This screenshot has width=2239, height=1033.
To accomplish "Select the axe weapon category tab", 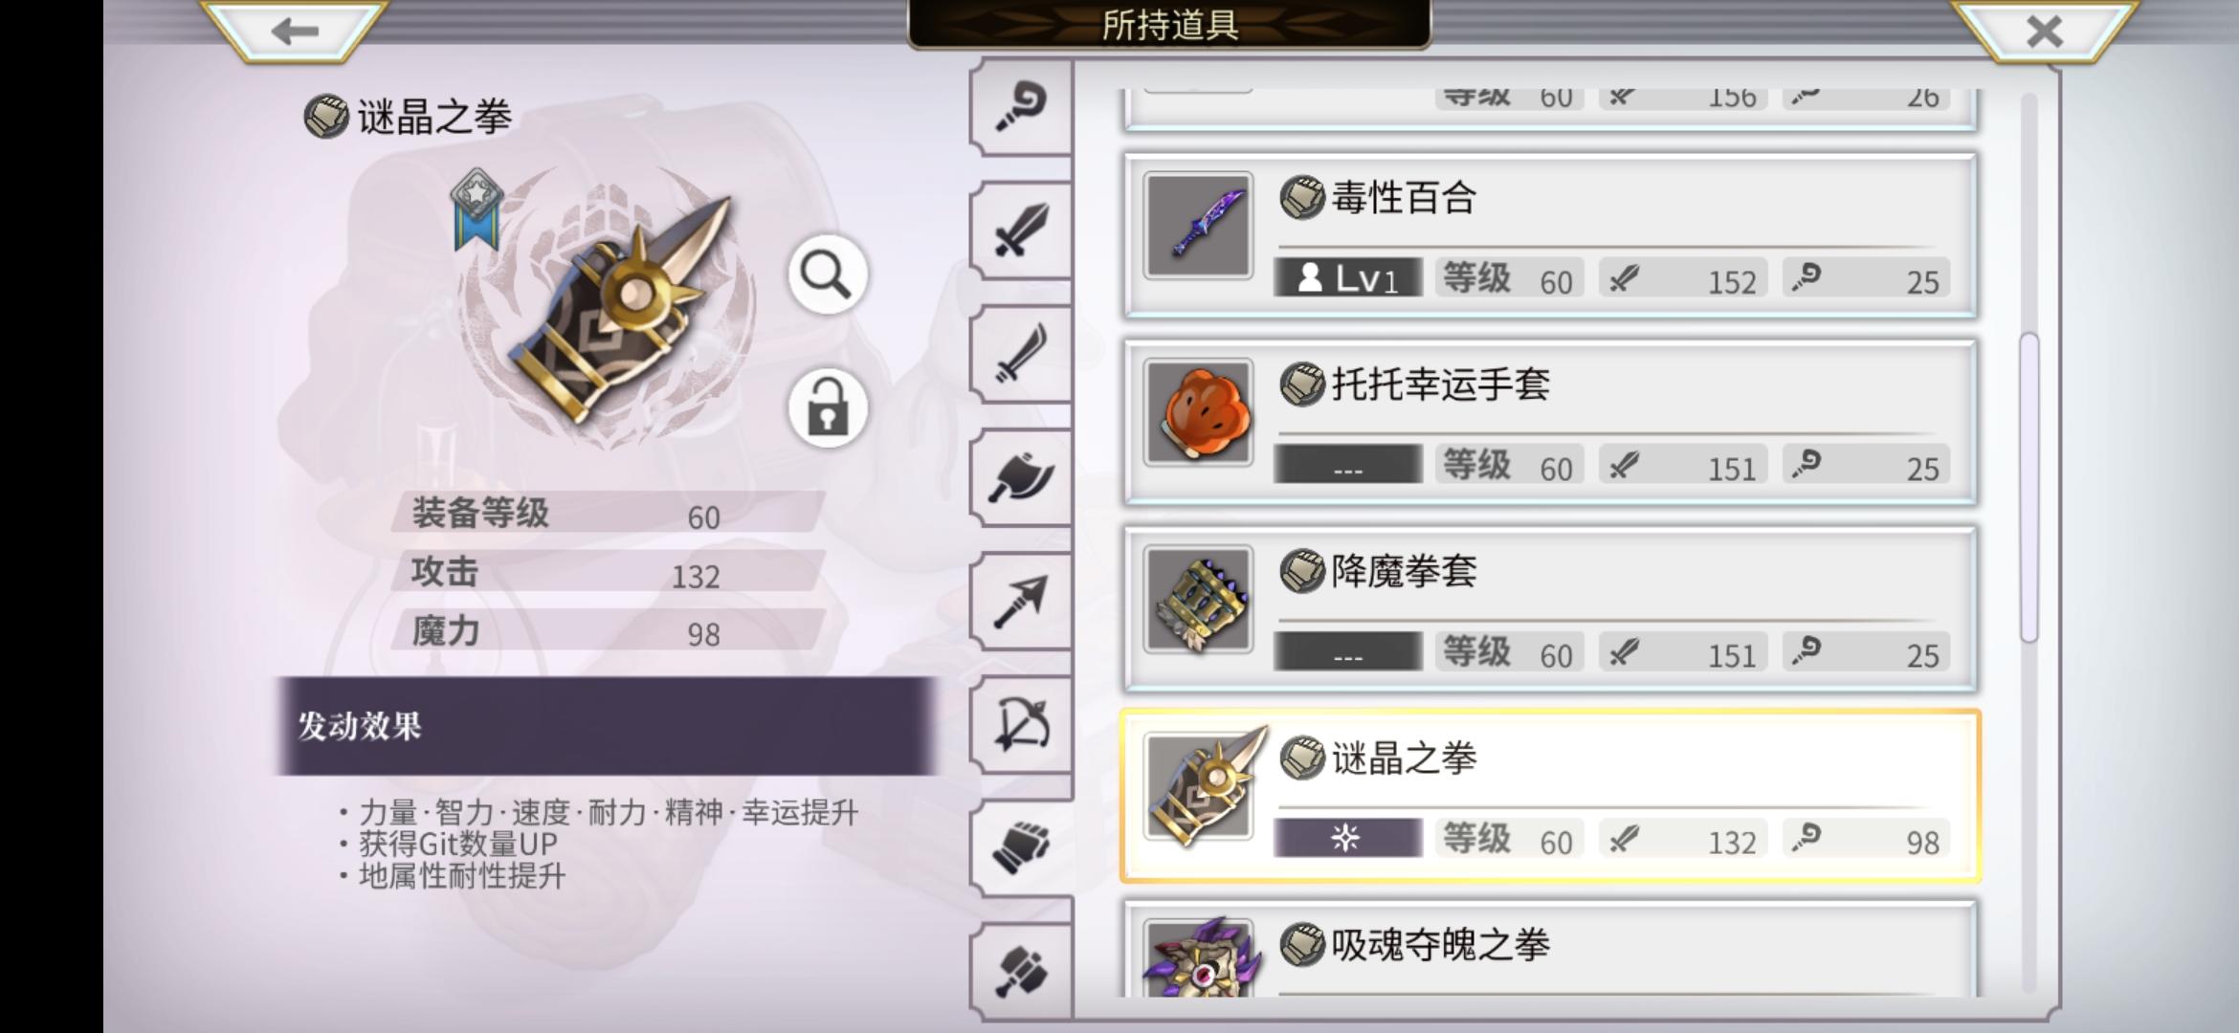I will pyautogui.click(x=1021, y=477).
